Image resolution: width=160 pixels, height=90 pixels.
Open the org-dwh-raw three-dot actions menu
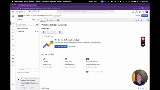point(38,31)
